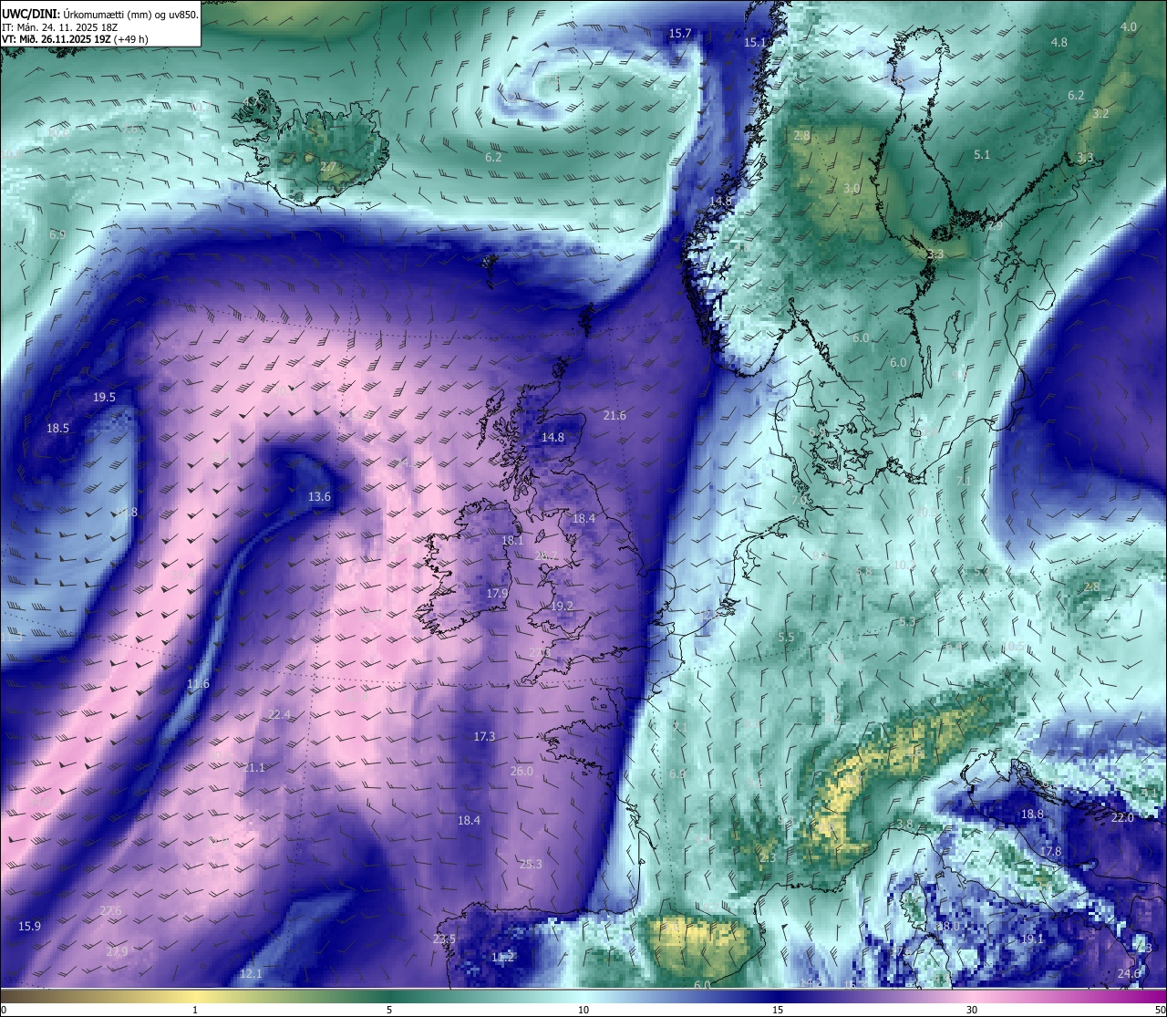The height and width of the screenshot is (1017, 1167).
Task: Click the 5.5 value over Germany
Action: (x=787, y=638)
